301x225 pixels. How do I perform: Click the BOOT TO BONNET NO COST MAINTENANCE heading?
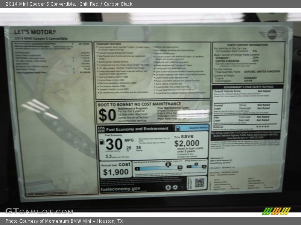[x=139, y=104]
